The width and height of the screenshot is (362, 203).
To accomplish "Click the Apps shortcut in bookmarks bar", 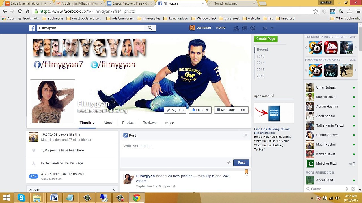I will coord(8,19).
